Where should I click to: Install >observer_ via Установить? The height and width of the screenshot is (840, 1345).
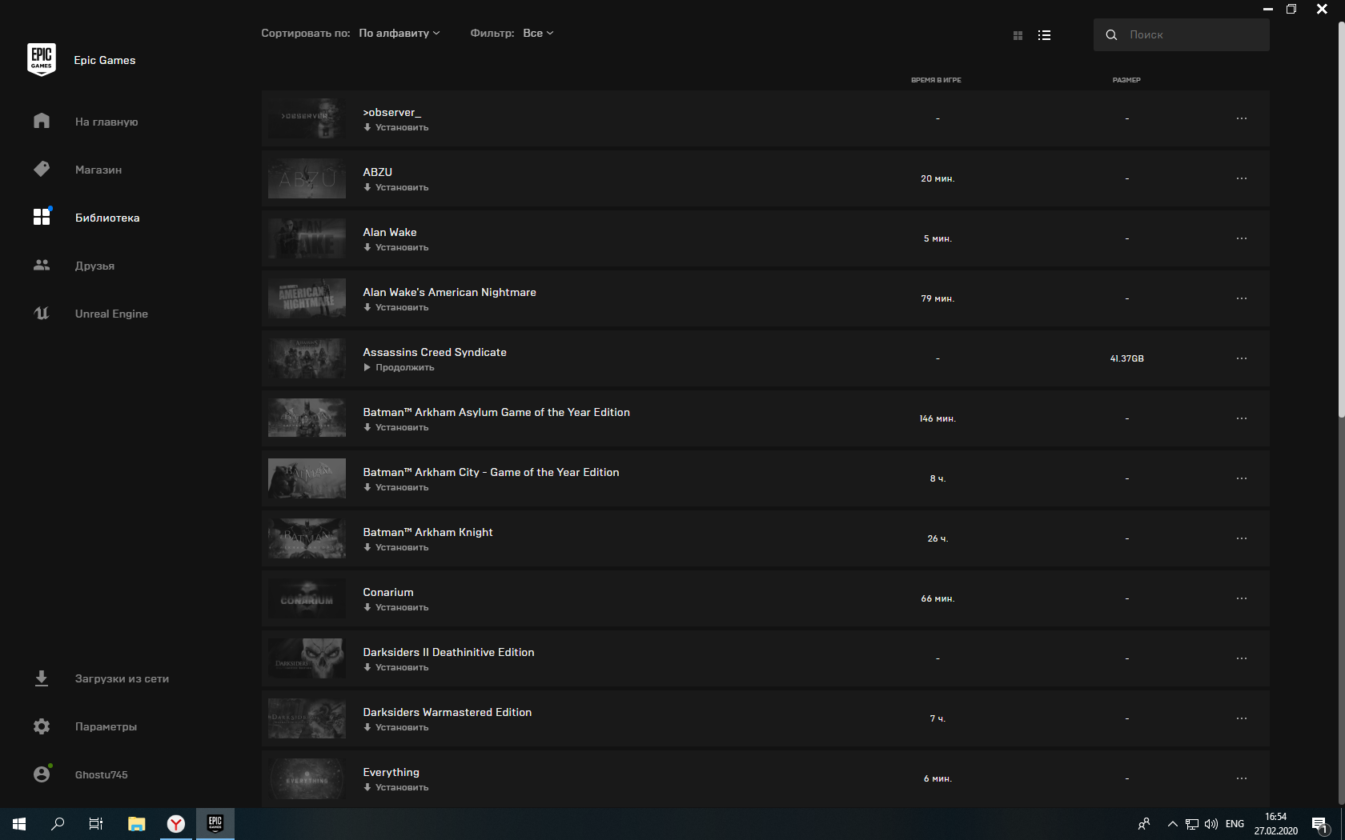(x=396, y=127)
